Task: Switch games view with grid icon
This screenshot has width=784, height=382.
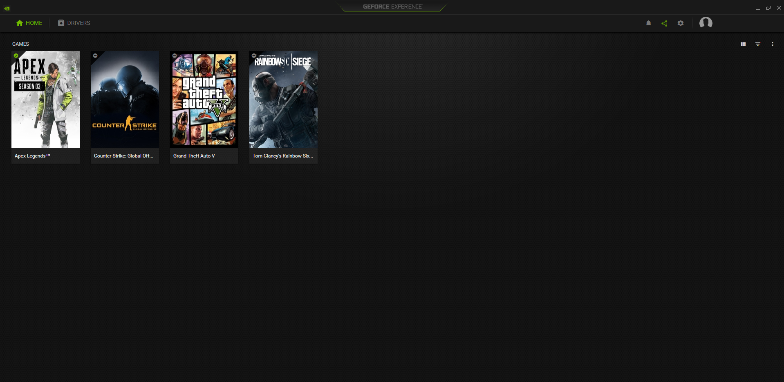Action: 743,44
